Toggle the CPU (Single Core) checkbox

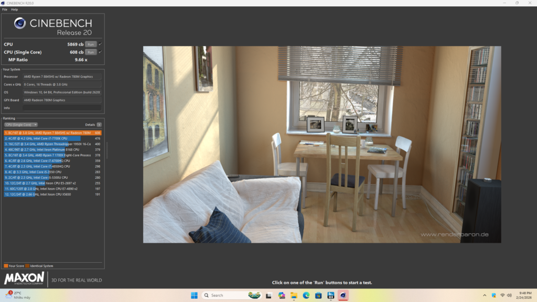(x=100, y=52)
